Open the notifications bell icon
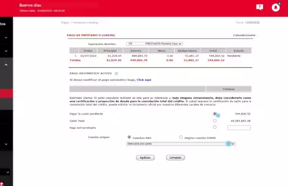The image size is (288, 186). pos(276,7)
